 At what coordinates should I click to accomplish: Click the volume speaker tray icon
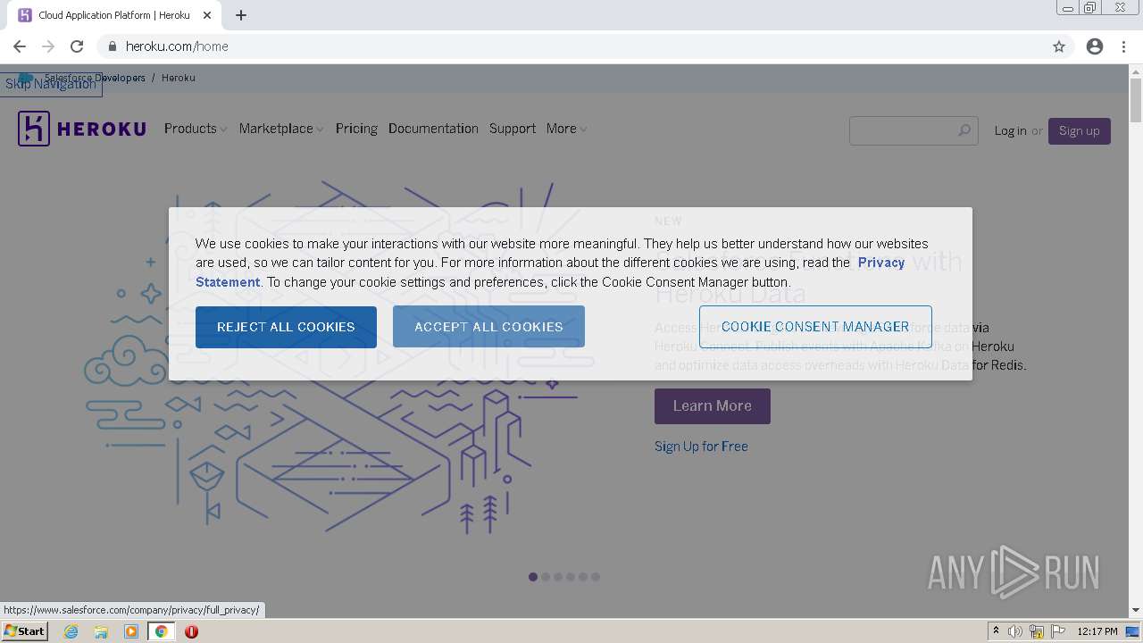pos(1015,631)
